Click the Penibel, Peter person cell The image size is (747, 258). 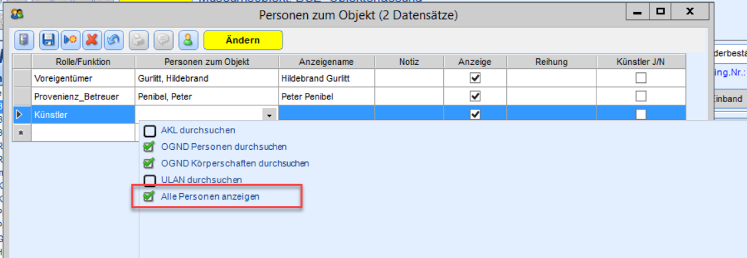pos(207,96)
